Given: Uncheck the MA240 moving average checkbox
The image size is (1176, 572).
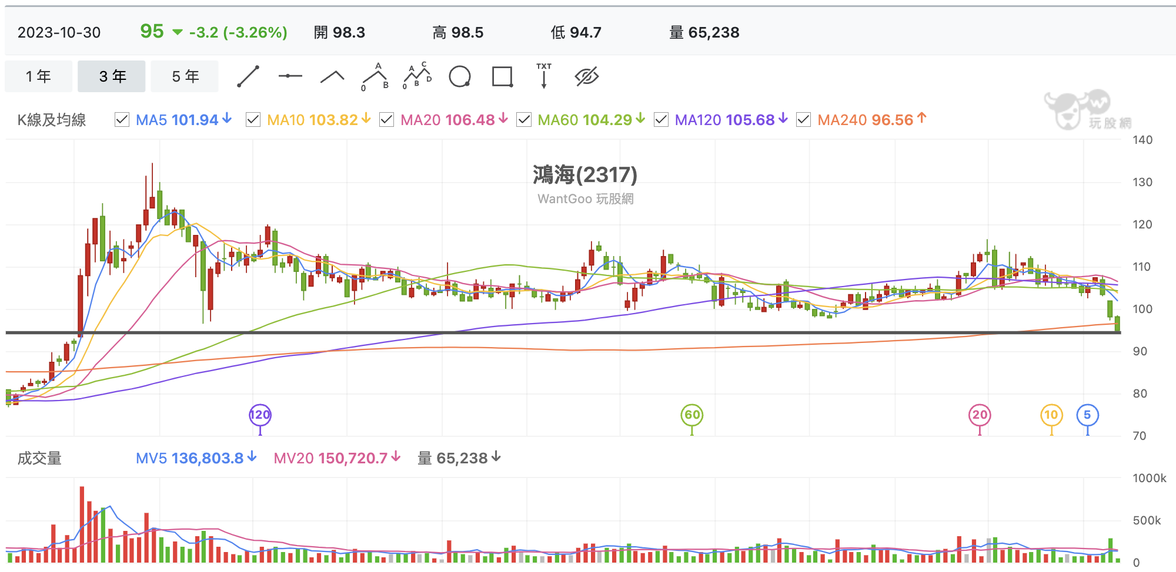Looking at the screenshot, I should [803, 120].
